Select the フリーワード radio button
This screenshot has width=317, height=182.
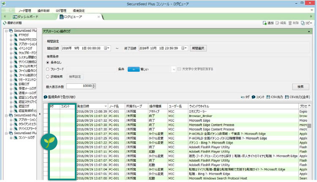pyautogui.click(x=48, y=69)
